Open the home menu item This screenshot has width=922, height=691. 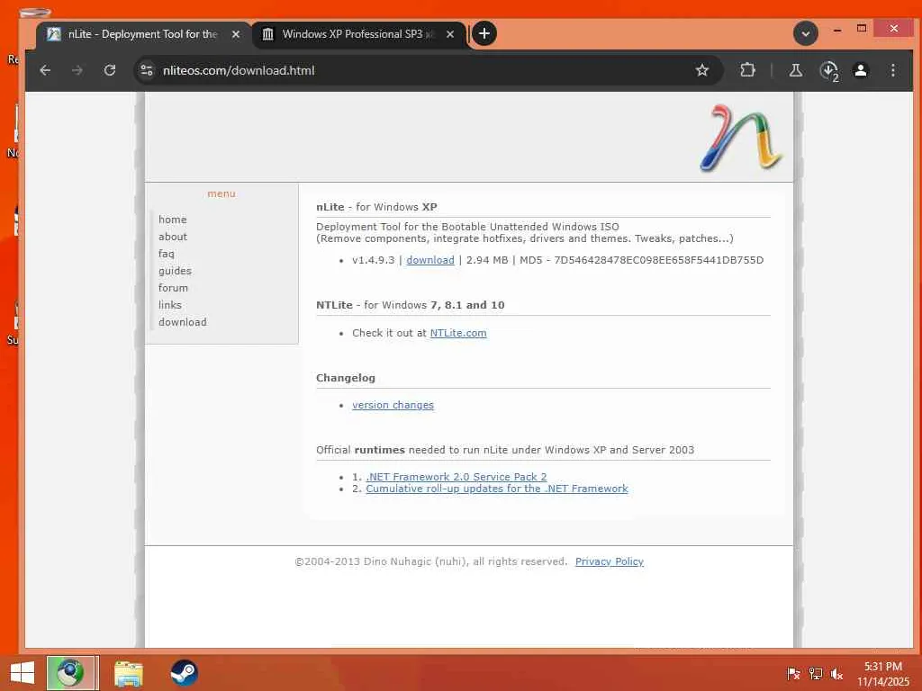172,220
